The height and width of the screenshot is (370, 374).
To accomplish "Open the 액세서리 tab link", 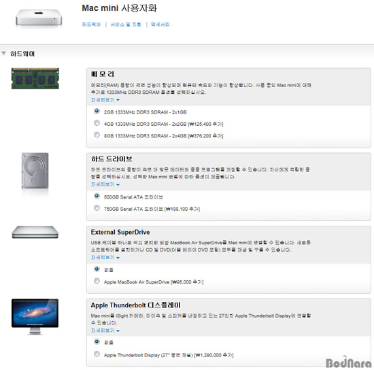I will (160, 24).
